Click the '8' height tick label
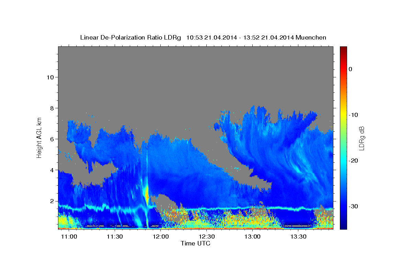This screenshot has width=412, height=275. point(51,108)
